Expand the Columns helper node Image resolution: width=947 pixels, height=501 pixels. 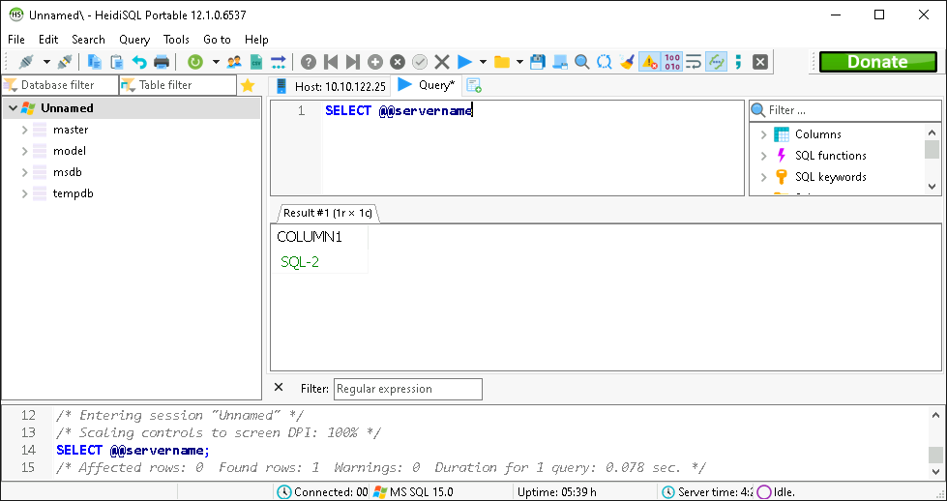coord(763,134)
